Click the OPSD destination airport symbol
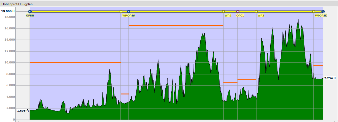The width and height of the screenshot is (338, 122). [323, 11]
